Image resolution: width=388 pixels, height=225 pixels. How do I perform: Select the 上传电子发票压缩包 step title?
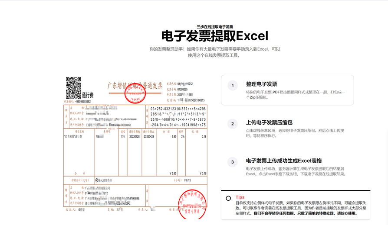tap(269, 122)
